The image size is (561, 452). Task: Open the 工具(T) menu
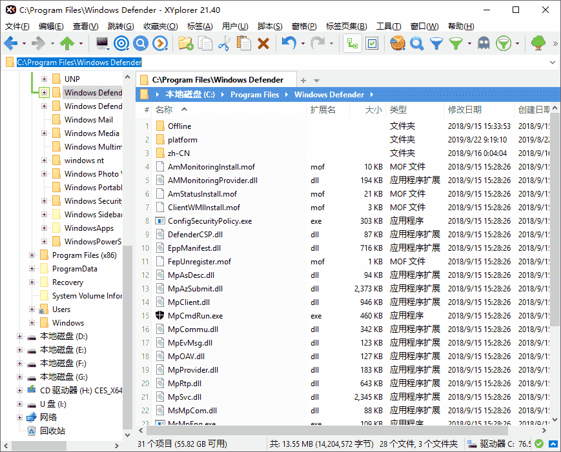(x=389, y=26)
